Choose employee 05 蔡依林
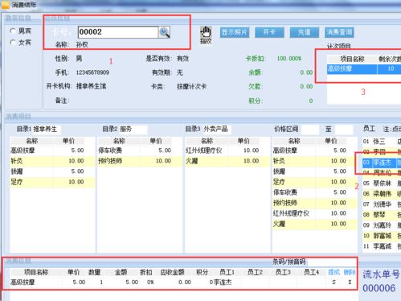 pyautogui.click(x=382, y=183)
